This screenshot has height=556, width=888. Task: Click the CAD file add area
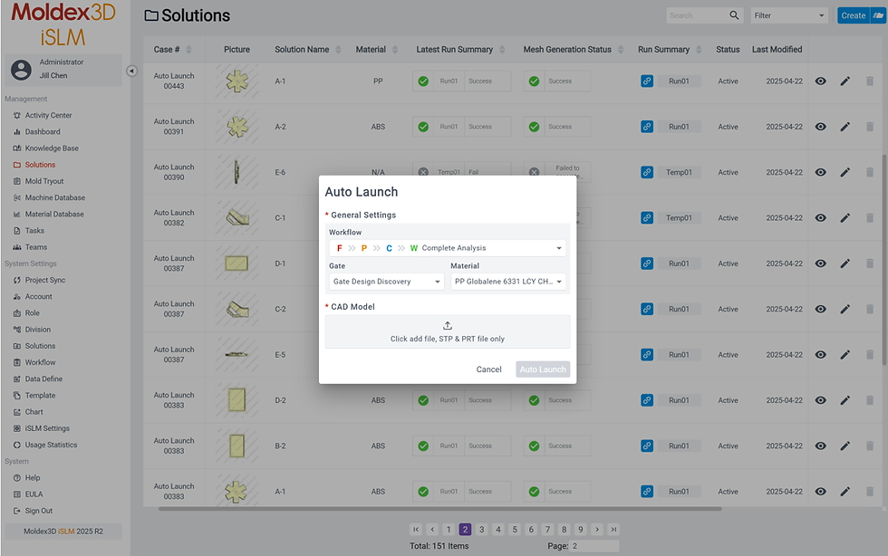point(448,331)
